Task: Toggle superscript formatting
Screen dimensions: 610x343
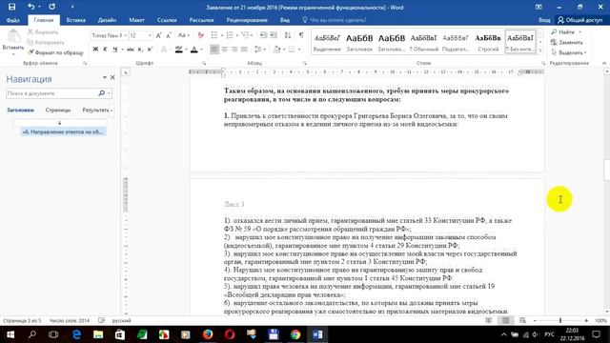Action: coord(151,50)
